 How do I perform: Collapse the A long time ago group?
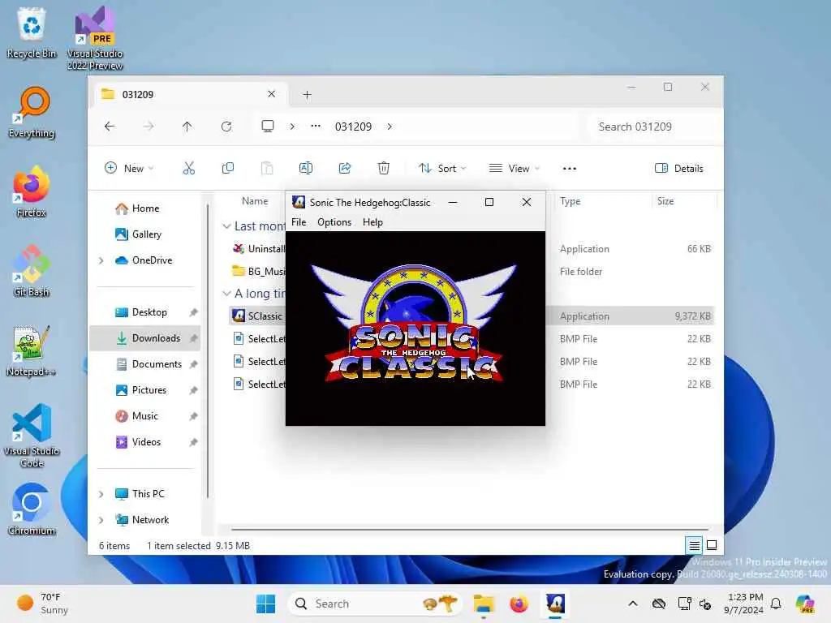(x=226, y=294)
